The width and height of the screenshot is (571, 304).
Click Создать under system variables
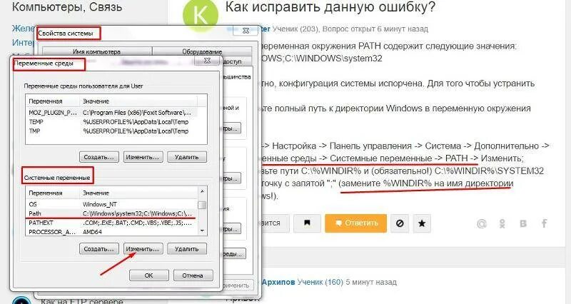pos(99,249)
